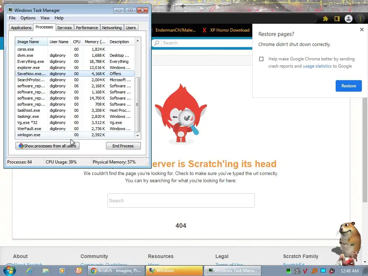Click the process list scrollbar thumb

(138, 105)
